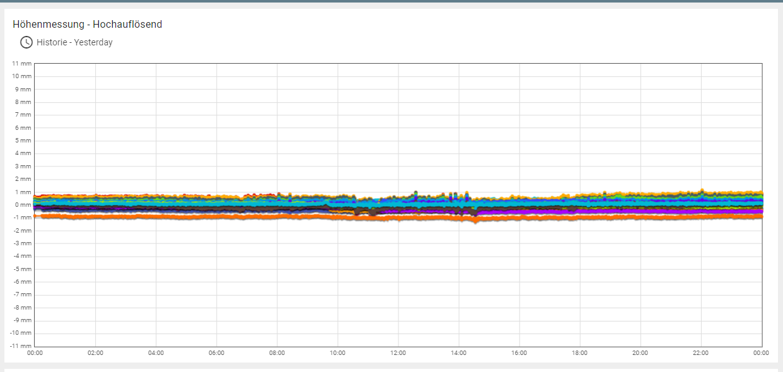The height and width of the screenshot is (372, 783).
Task: Click the "Höhenmessung - Hochauflösend" chart title
Action: (x=88, y=24)
